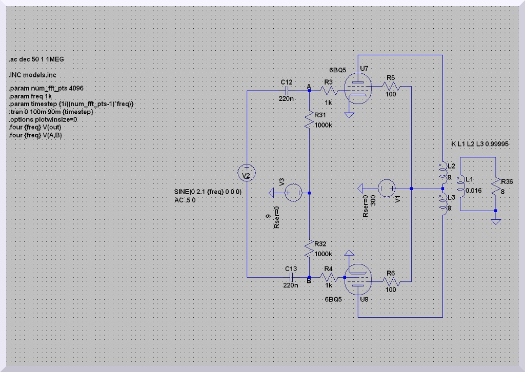This screenshot has width=525, height=372.
Task: Select the .four {freq} V(out) directive
Action: [39, 128]
